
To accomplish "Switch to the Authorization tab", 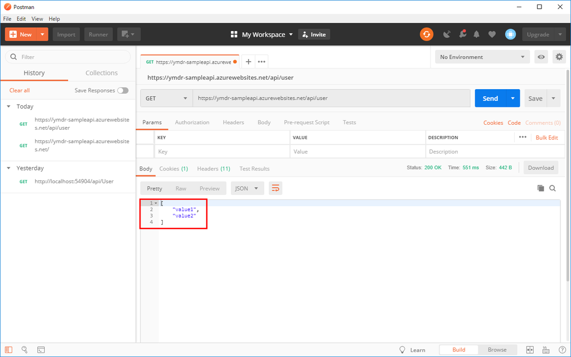I will [192, 123].
